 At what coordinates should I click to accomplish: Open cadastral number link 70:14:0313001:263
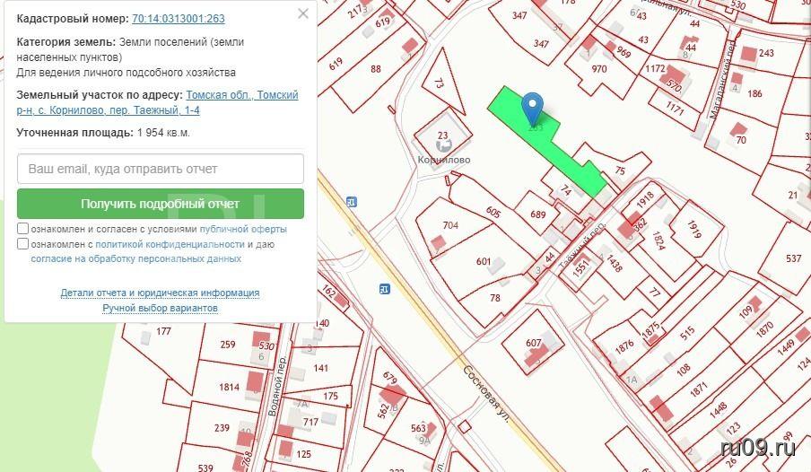point(178,19)
